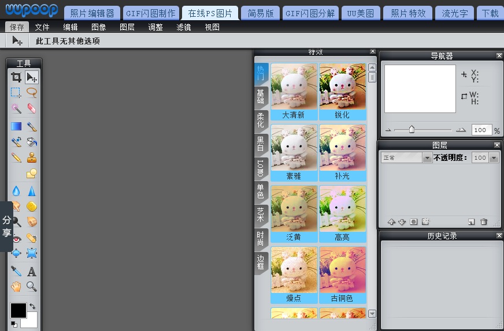Click the navigator zoom-in large mountain icon
The width and height of the screenshot is (504, 331).
(461, 130)
